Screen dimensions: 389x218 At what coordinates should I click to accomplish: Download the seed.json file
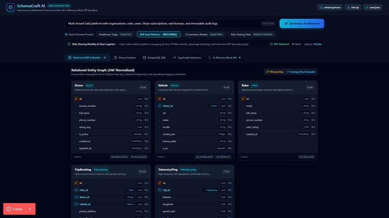373,7
